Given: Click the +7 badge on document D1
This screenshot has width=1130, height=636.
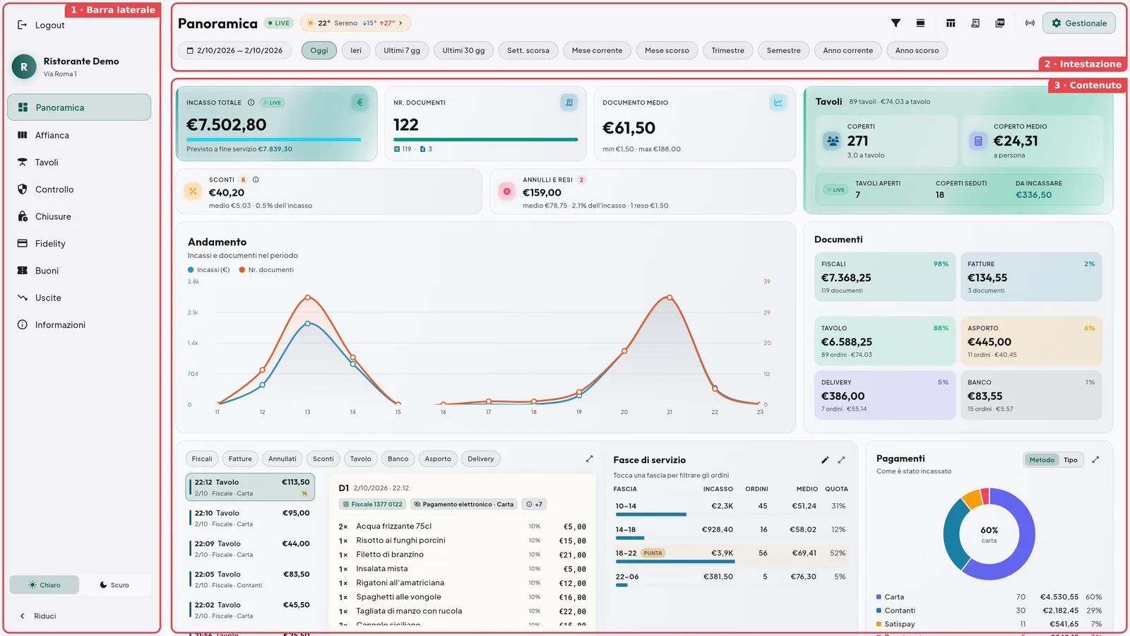Looking at the screenshot, I should tap(534, 505).
